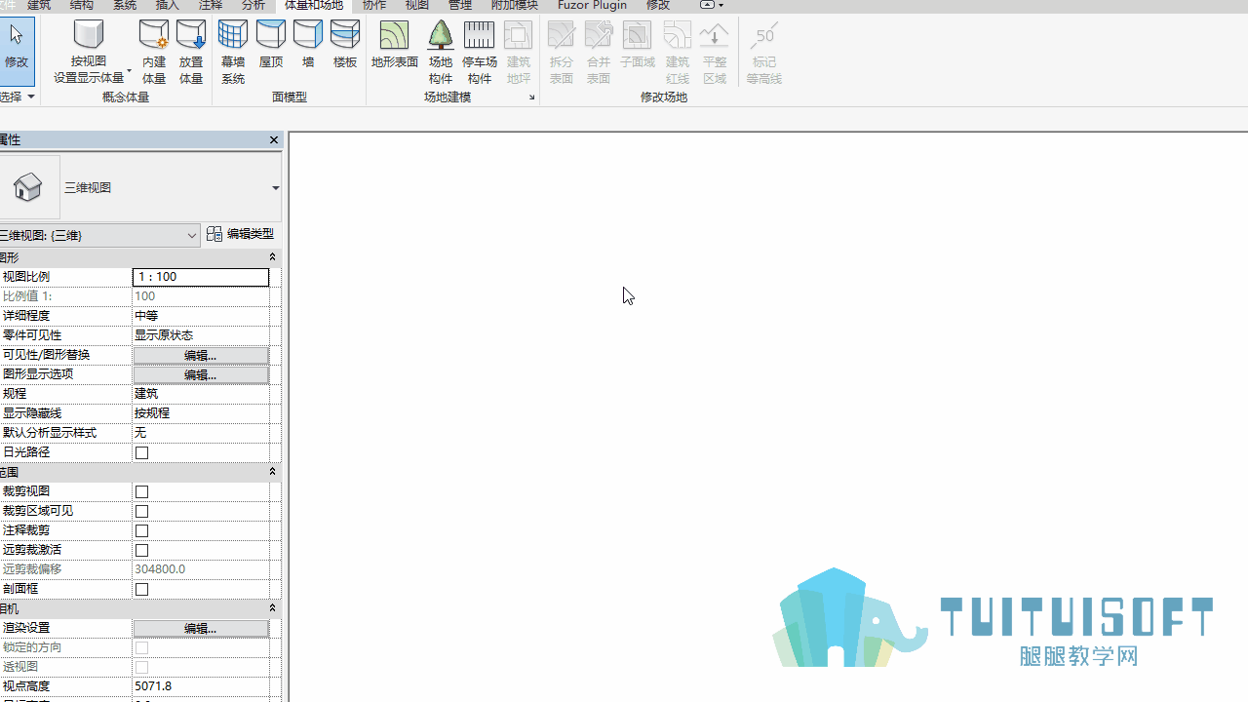Collapse the 范围 extents section

pos(272,471)
